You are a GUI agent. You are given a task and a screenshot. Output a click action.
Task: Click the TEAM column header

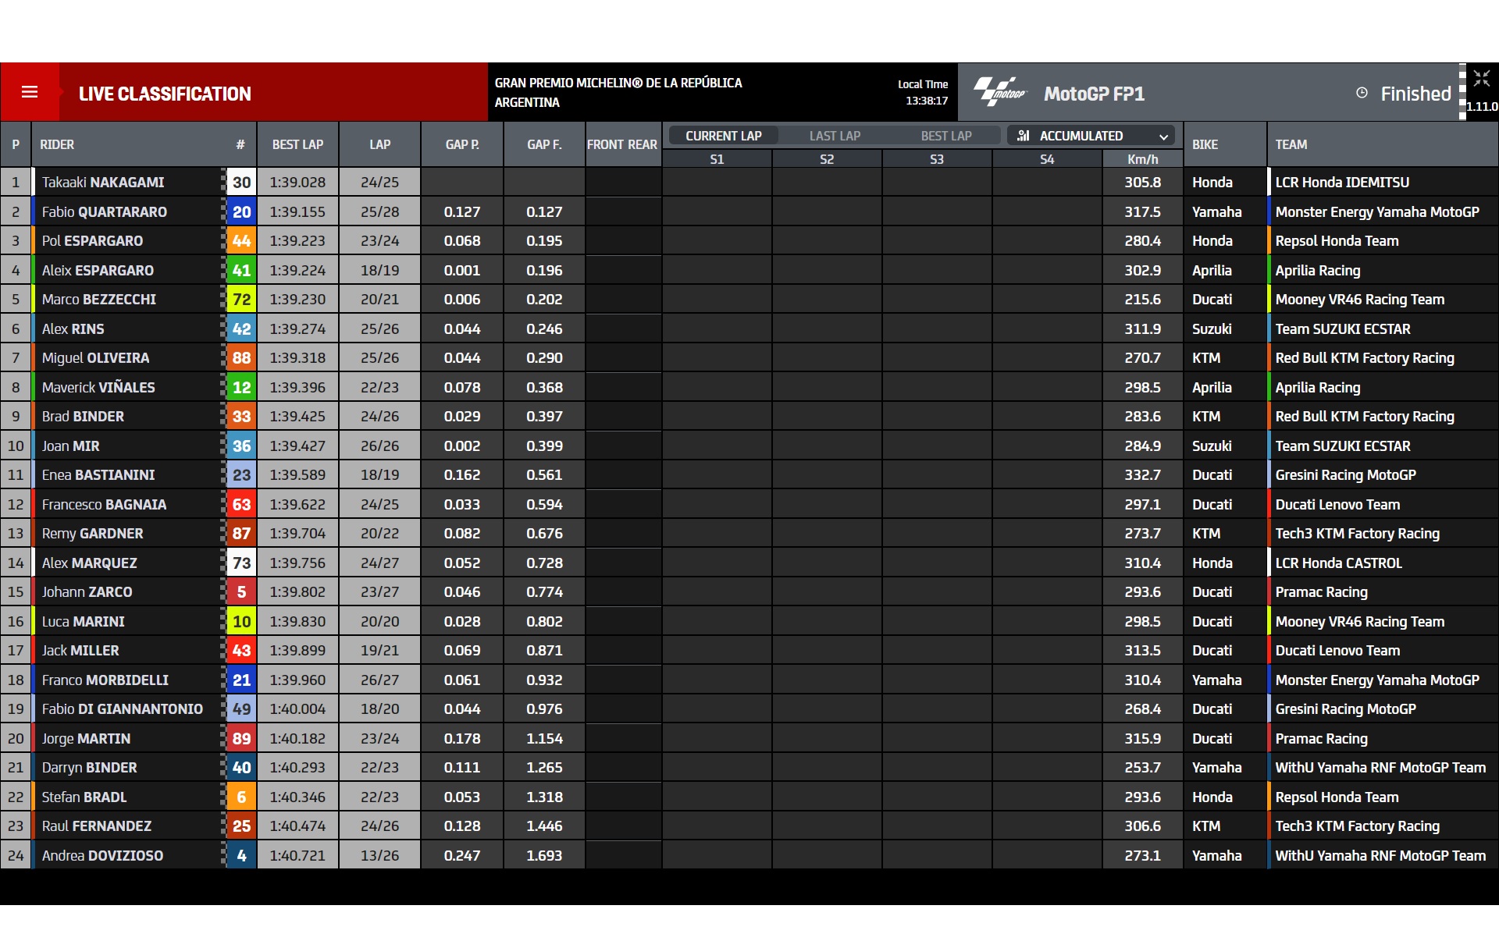[x=1291, y=144]
